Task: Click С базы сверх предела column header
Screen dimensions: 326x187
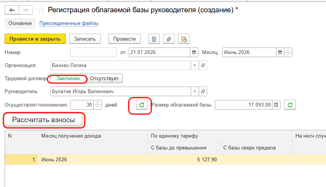Action: click(256, 148)
